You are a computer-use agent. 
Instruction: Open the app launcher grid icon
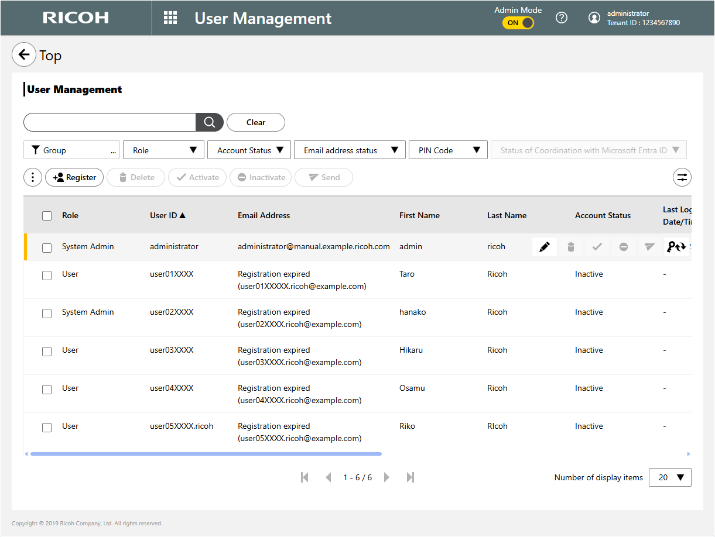(x=170, y=18)
